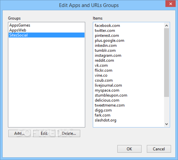
Task: Close the dialog with the X button
Action: (170, 4)
